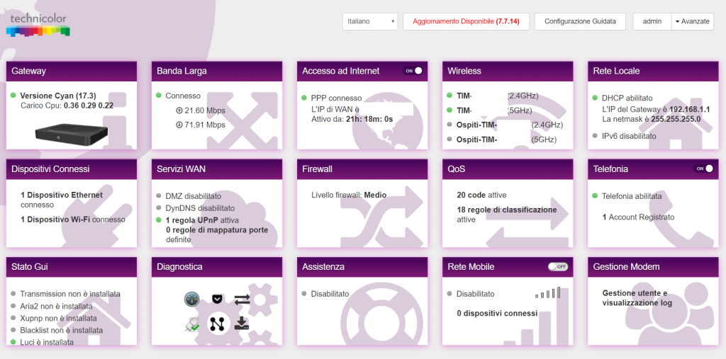
Task: Click the technicolor logo
Action: 38,25
